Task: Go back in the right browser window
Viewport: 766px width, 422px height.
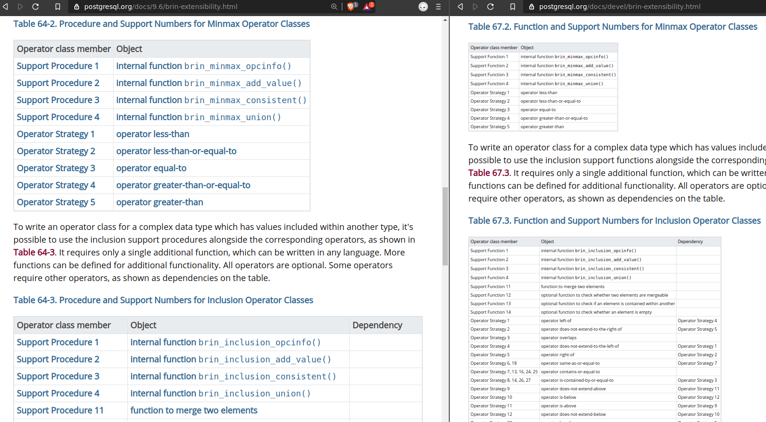Action: (460, 7)
